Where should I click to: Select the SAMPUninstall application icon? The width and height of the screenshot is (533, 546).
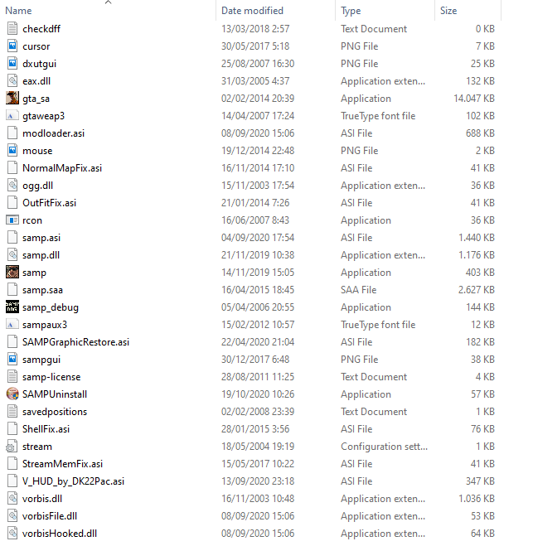pyautogui.click(x=12, y=394)
